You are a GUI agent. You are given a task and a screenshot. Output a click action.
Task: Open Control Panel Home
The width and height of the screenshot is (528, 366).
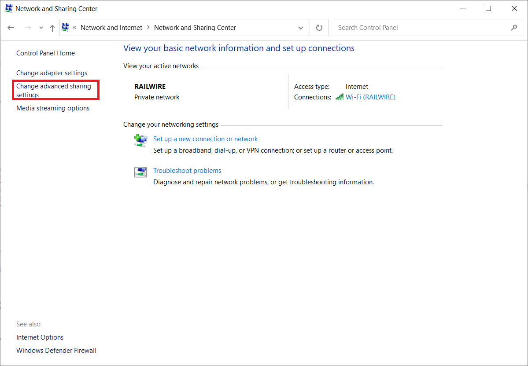point(45,53)
